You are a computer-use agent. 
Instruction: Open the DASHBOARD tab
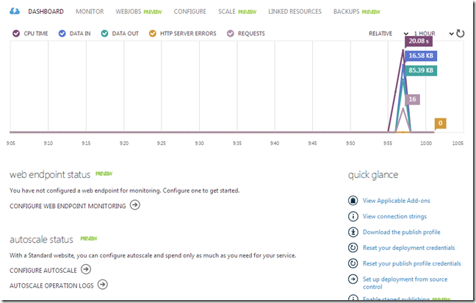click(x=46, y=12)
